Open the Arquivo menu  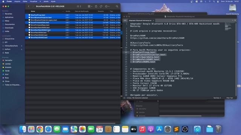(17, 1)
